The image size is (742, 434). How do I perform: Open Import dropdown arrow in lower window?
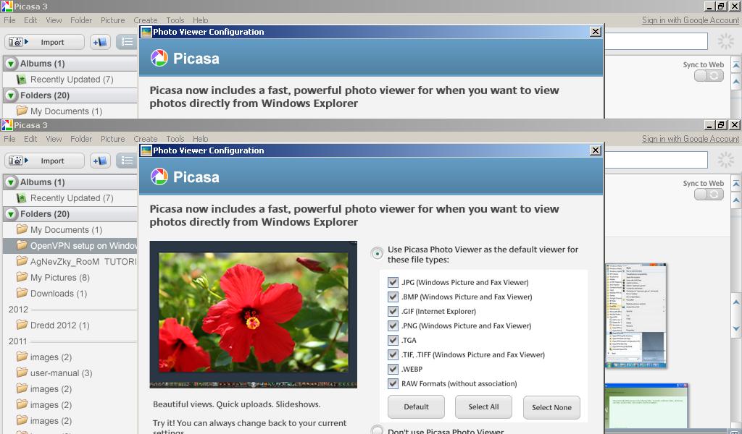[27, 161]
